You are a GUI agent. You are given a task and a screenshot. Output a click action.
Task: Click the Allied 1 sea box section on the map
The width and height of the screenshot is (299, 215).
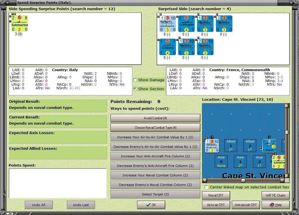231,146
